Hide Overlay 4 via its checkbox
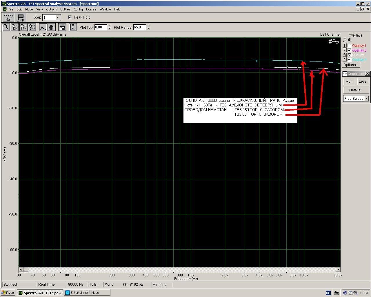The image size is (371, 297). pyautogui.click(x=349, y=60)
